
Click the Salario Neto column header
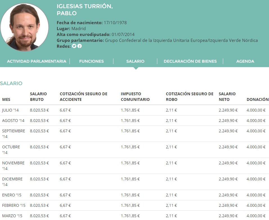tap(227, 97)
